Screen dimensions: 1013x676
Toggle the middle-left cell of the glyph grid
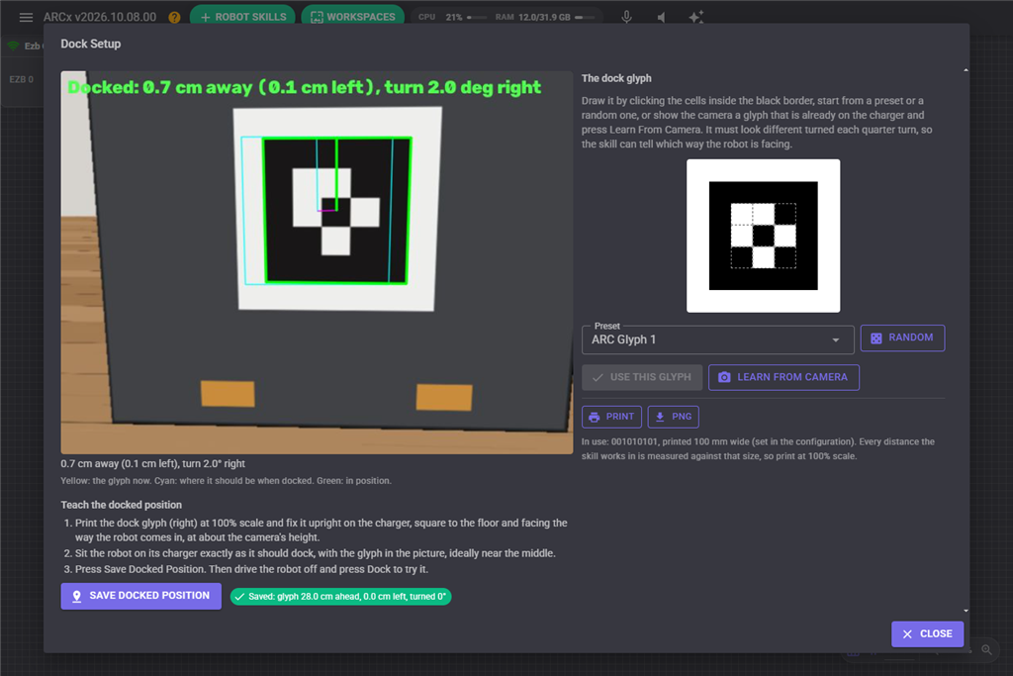[742, 236]
